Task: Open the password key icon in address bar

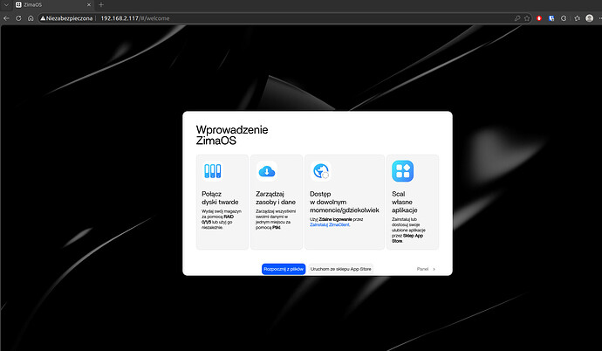Action: [517, 17]
